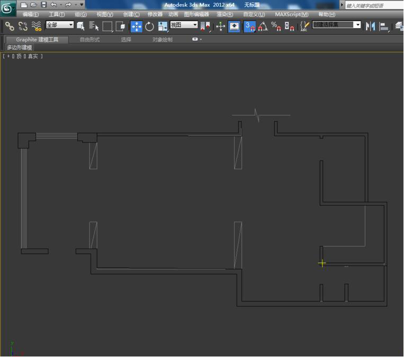Toggle the Percent Snap button
Screen dimensions: 404x357
pos(276,26)
